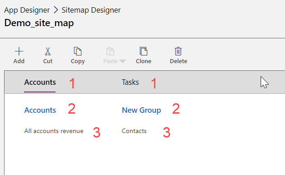Select the Accounts area tab
Screen dimensions: 285x175
pos(40,82)
